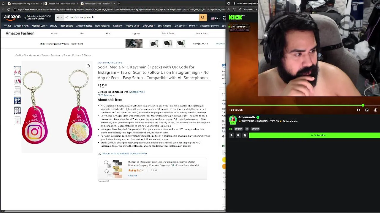Image resolution: width=380 pixels, height=213 pixels.
Task: Click the Amazon Prime link
Action: [x=137, y=92]
